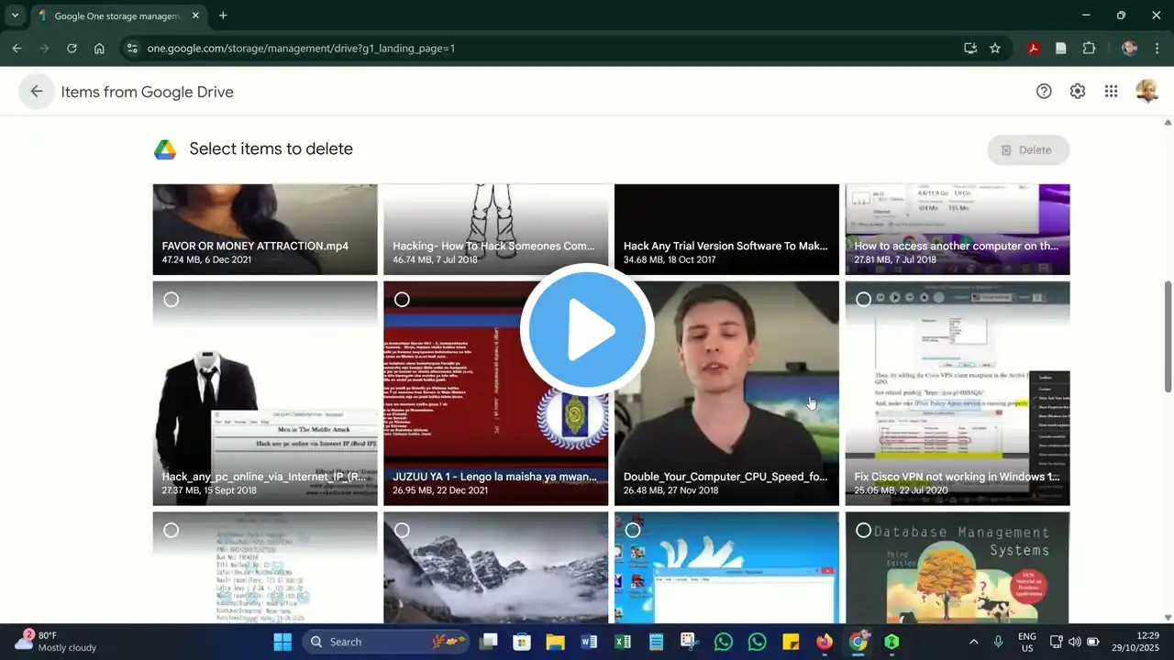
Task: Click the "Select items to delete" heading
Action: coord(271,149)
